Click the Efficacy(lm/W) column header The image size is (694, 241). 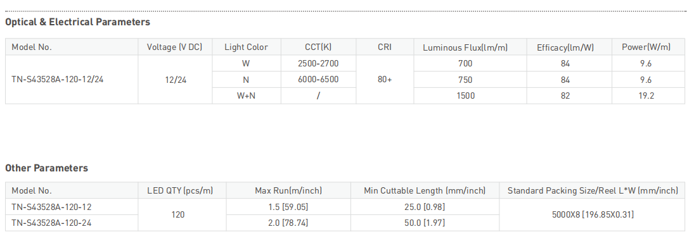565,47
